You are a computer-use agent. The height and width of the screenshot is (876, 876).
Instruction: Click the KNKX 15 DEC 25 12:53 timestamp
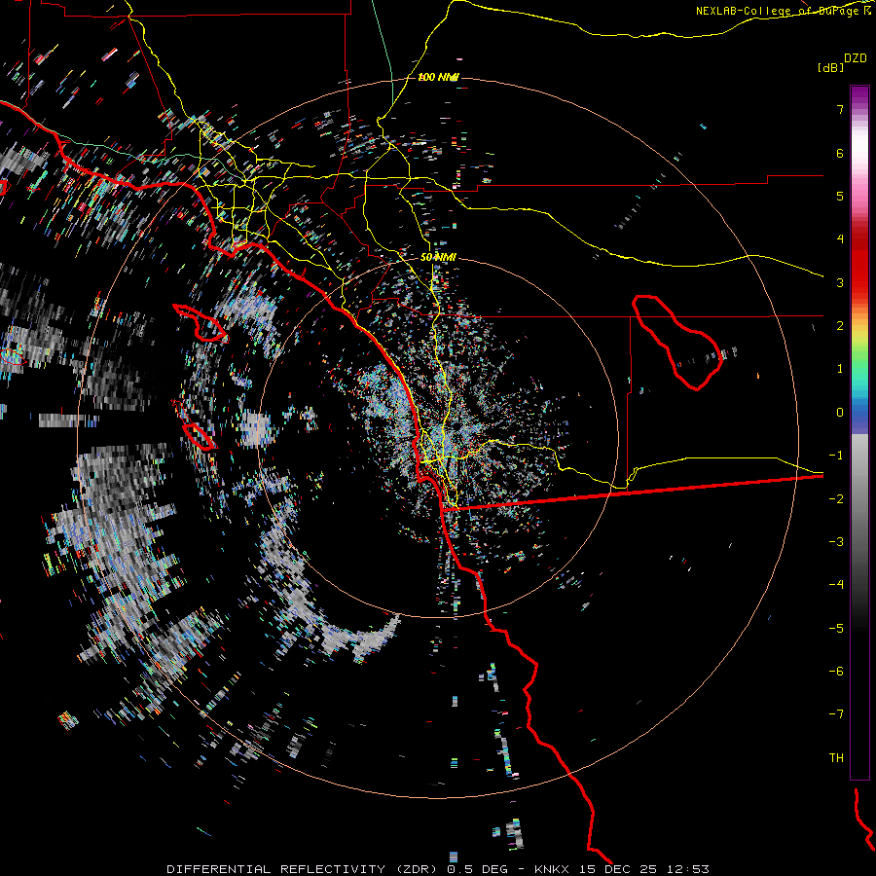click(622, 869)
